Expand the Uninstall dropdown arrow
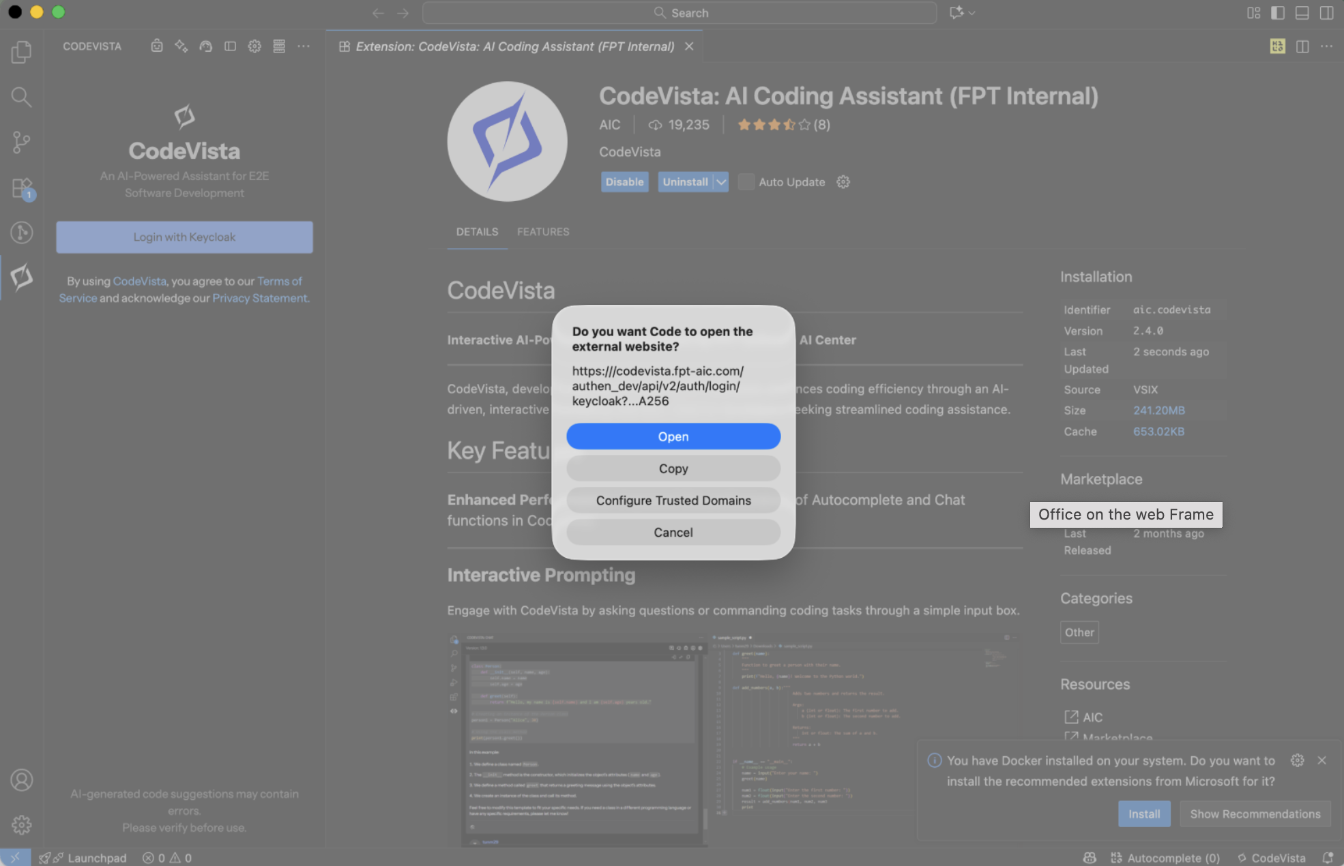1344x866 pixels. pos(721,182)
